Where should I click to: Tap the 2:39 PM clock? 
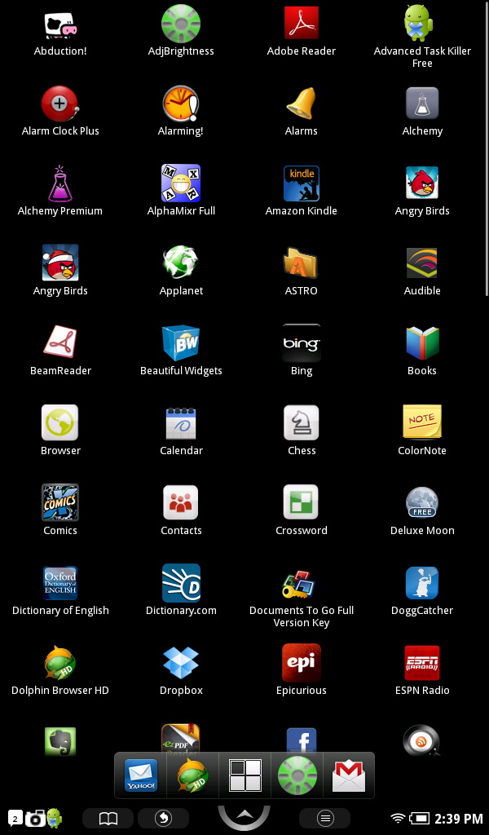point(458,818)
